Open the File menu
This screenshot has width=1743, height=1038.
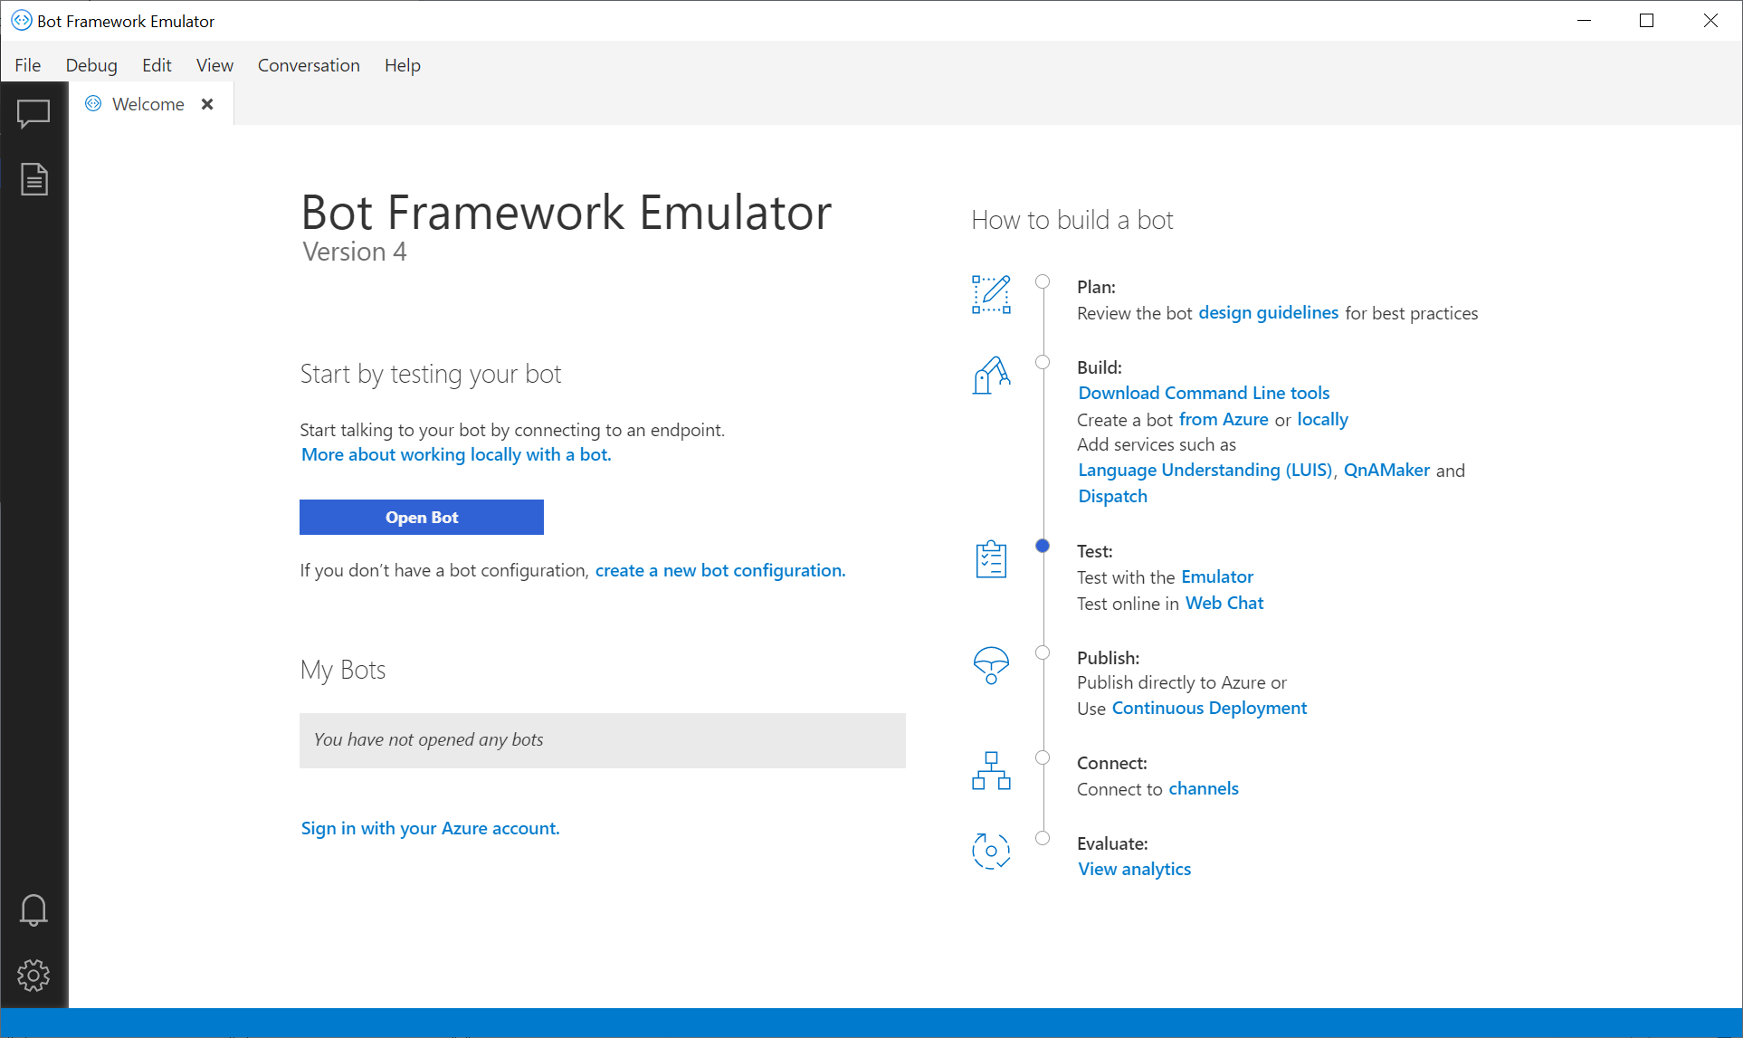27,64
